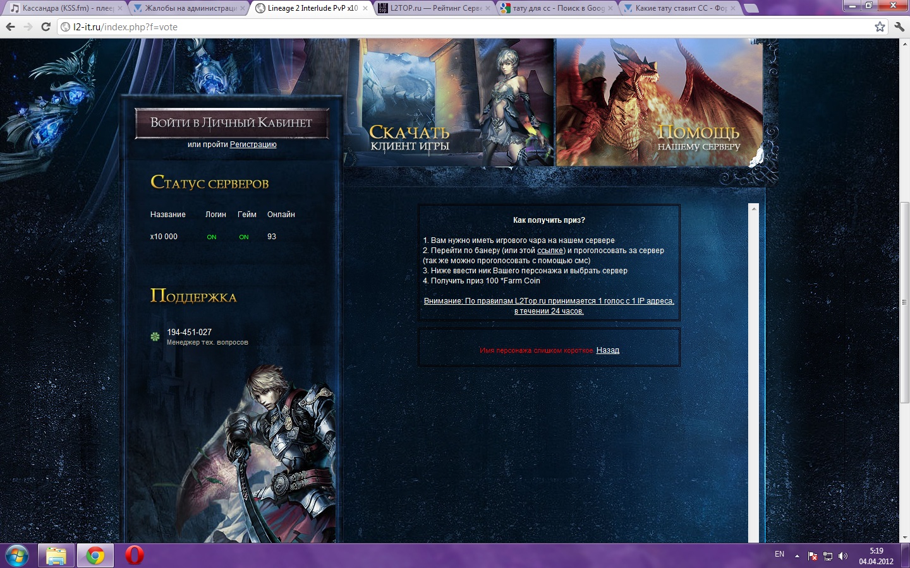Open the Регистрацию link
This screenshot has width=910, height=568.
[x=253, y=145]
